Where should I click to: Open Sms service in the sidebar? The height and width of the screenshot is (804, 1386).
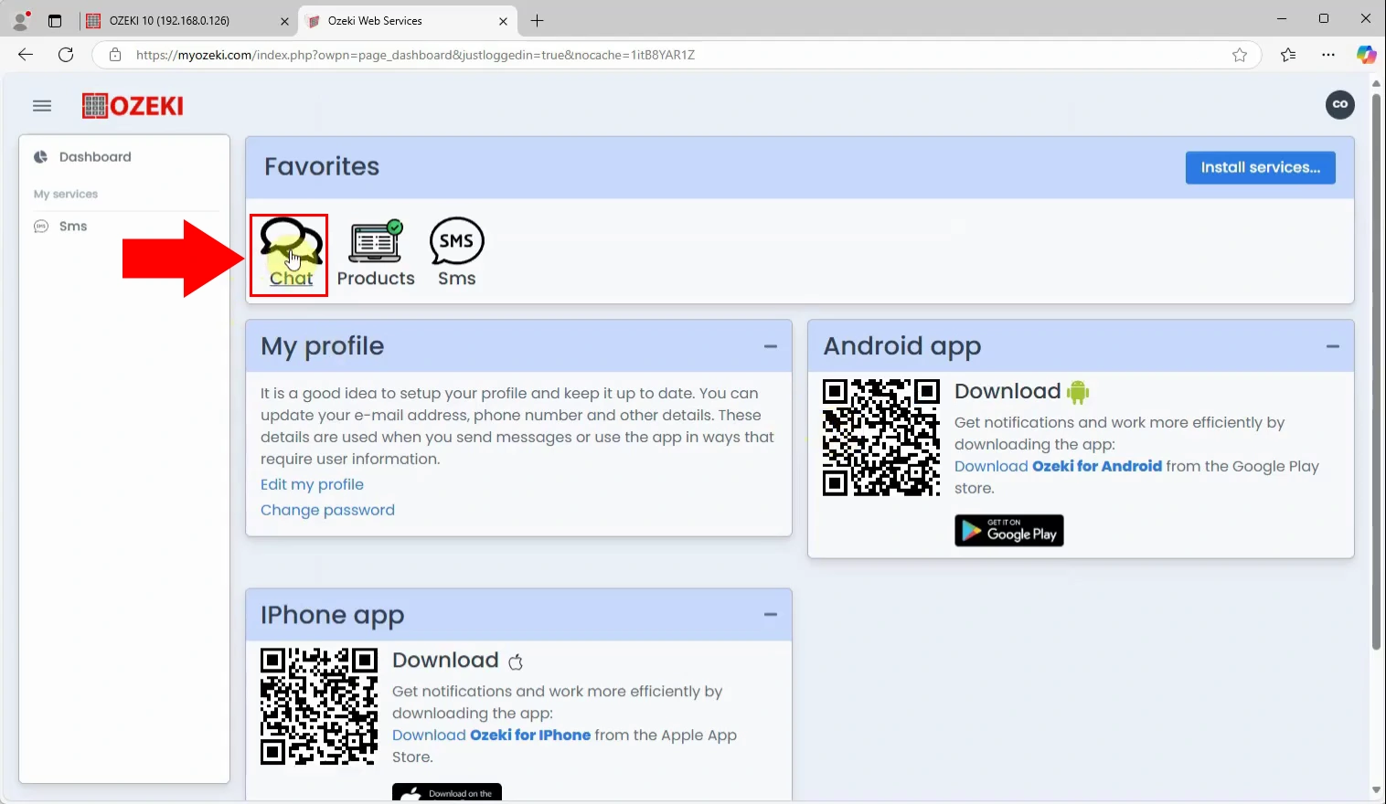(73, 227)
